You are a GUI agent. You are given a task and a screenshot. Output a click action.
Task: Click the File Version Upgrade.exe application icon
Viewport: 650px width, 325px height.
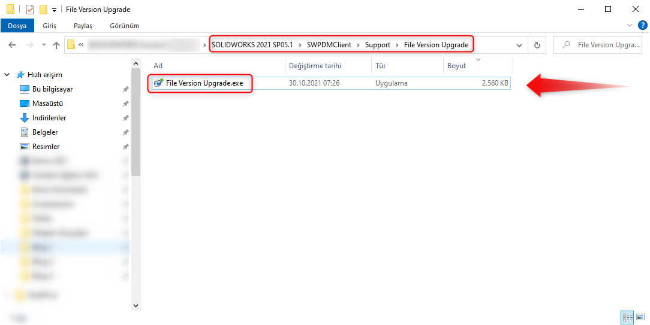[158, 83]
